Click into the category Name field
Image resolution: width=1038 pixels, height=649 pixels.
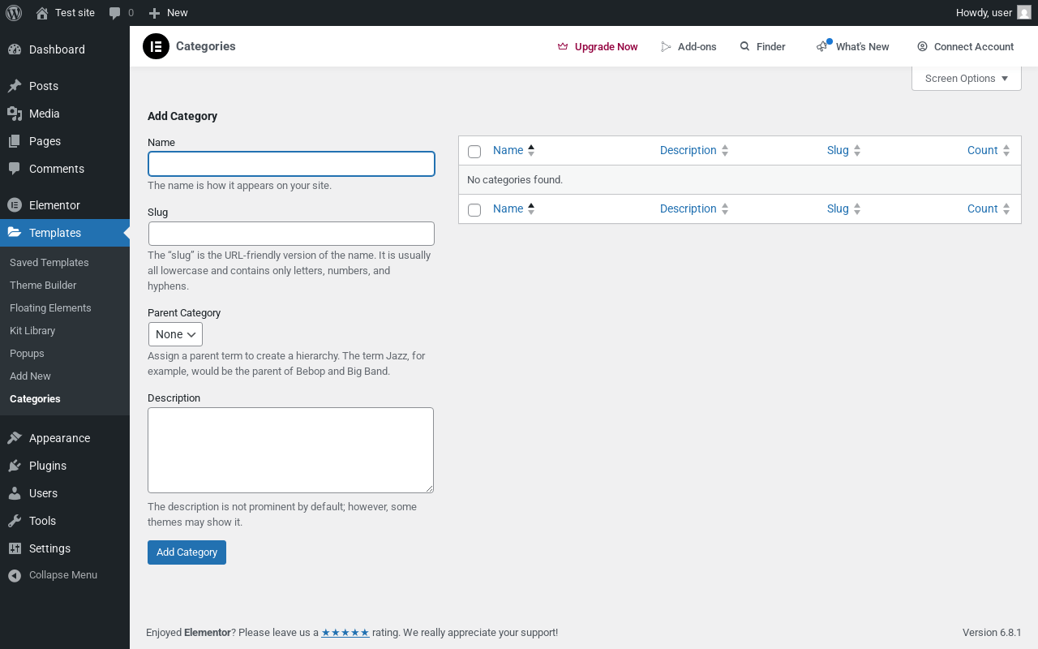click(x=291, y=164)
